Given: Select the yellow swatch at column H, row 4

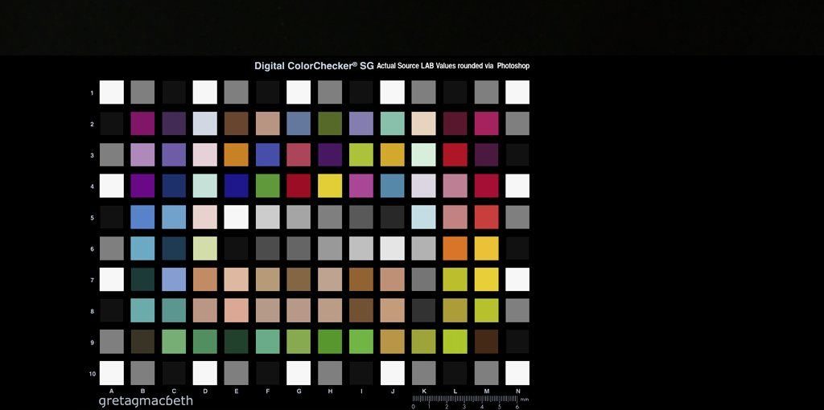Looking at the screenshot, I should [x=330, y=186].
